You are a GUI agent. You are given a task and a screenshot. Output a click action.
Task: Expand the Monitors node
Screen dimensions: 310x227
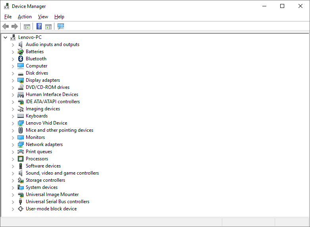click(x=13, y=138)
